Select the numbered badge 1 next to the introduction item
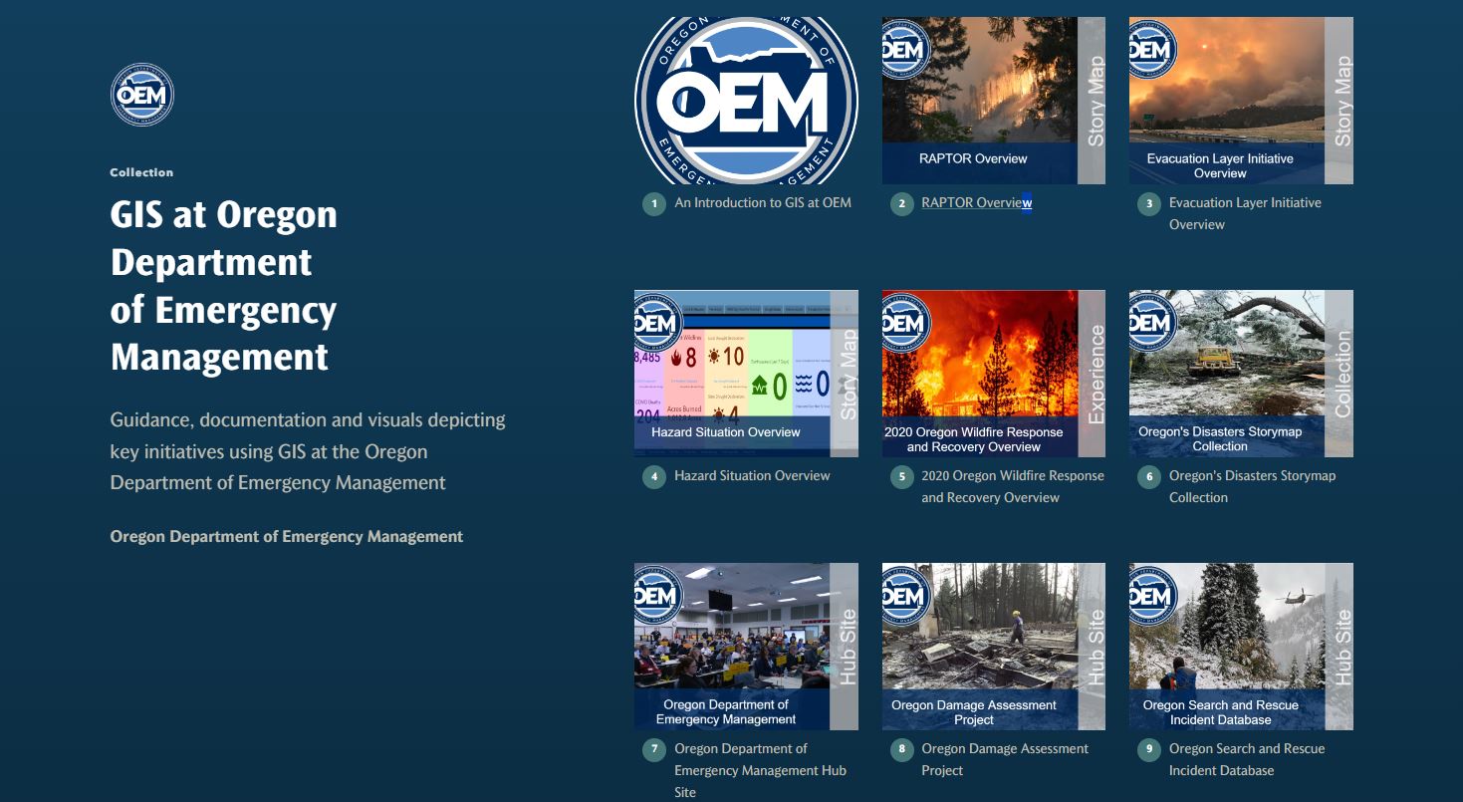This screenshot has width=1463, height=802. point(653,202)
